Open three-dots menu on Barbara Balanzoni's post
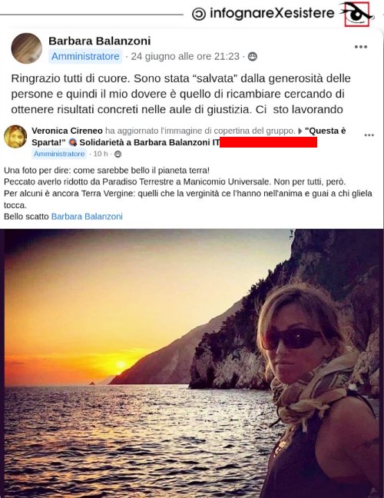This screenshot has width=384, height=498. coord(361,47)
